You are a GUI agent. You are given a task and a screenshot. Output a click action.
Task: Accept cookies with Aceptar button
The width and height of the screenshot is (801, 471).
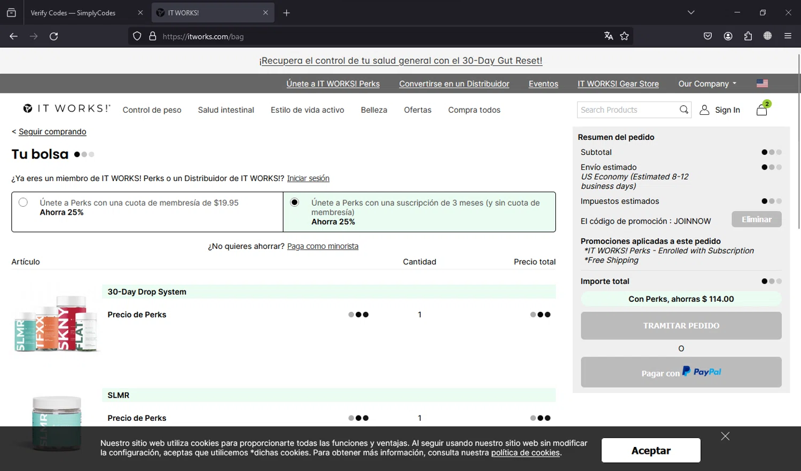click(651, 450)
